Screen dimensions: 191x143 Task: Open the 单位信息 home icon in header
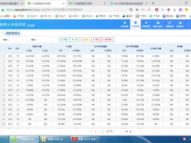pos(124,24)
